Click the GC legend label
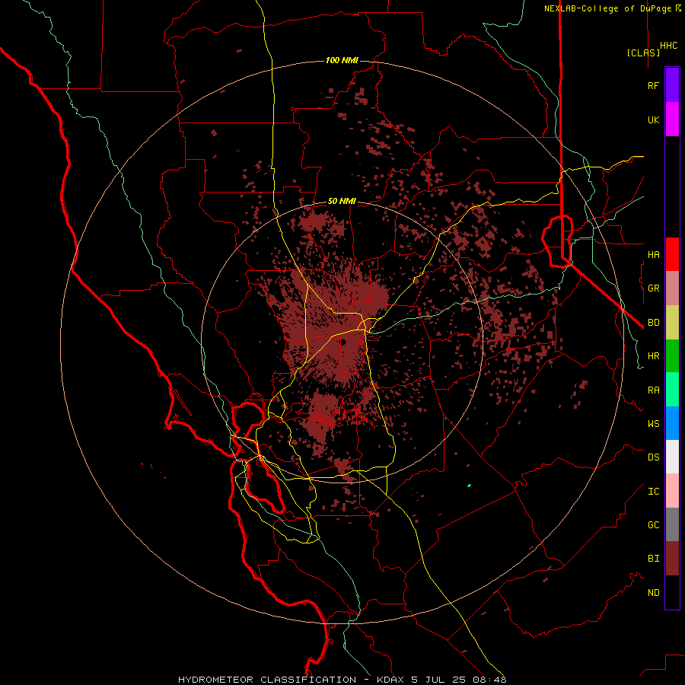Screen dimensions: 685x685 tap(654, 525)
